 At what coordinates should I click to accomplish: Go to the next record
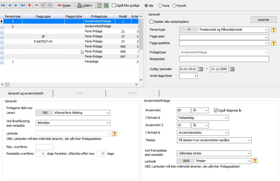coord(17,5)
